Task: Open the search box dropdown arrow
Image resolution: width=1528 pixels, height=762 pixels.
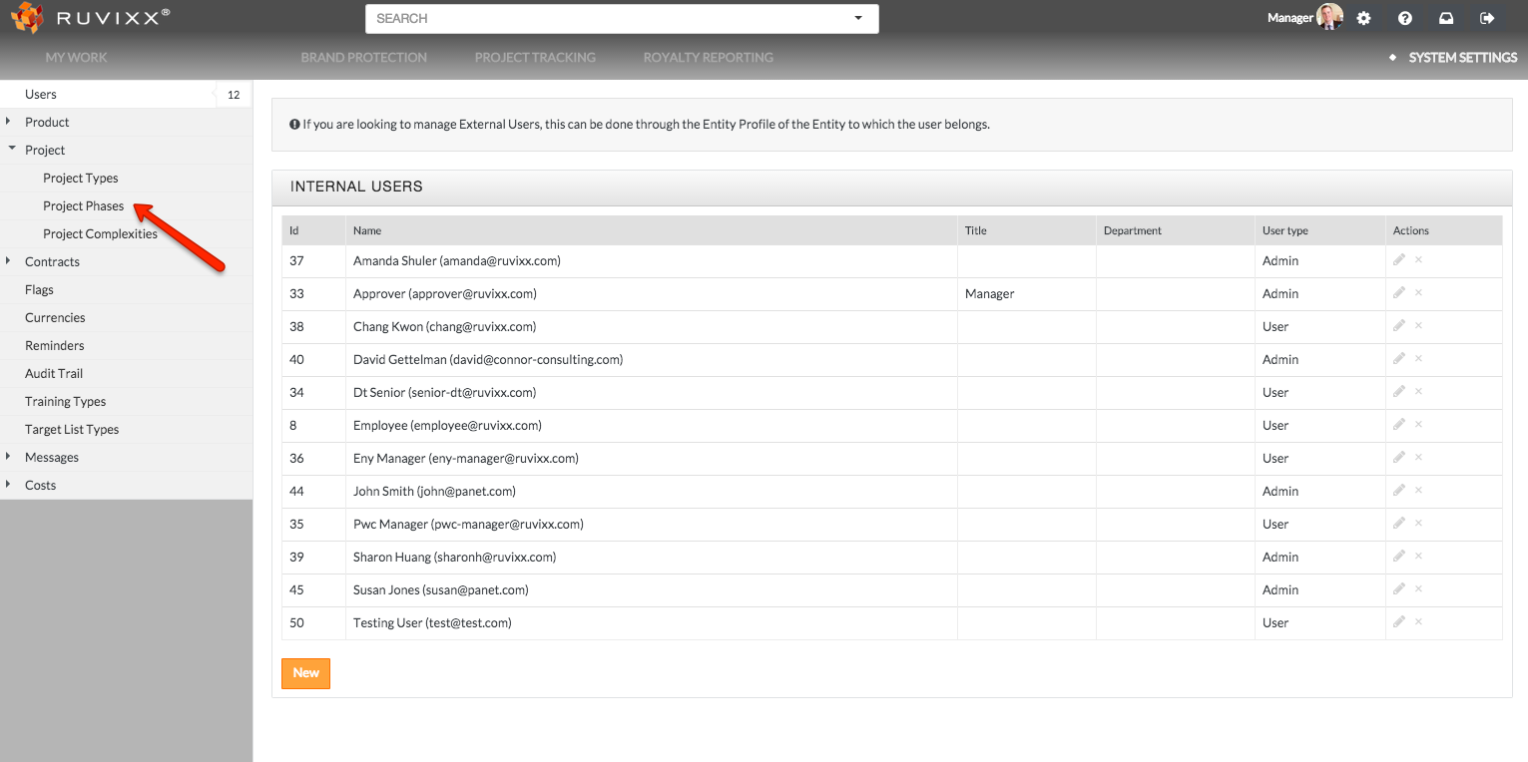Action: click(858, 19)
